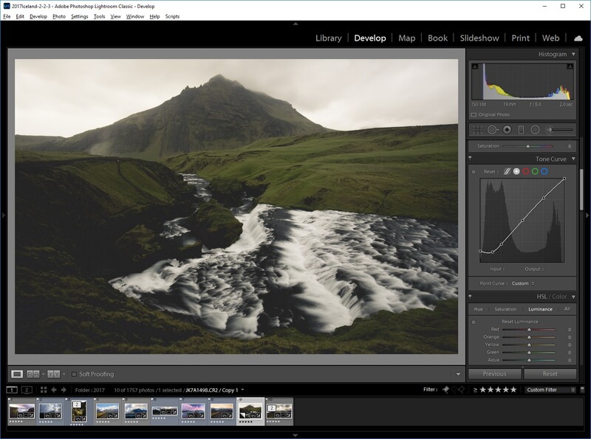Screen dimensions: 591x439
Task: Filter by flagged photos
Action: tap(446, 390)
